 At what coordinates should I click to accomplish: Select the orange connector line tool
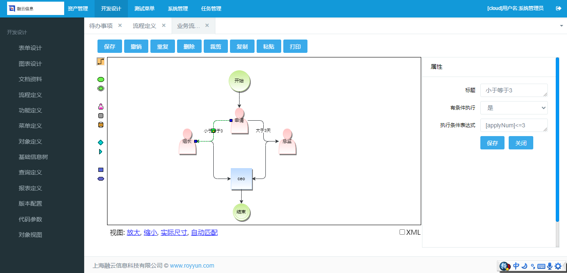pyautogui.click(x=100, y=62)
